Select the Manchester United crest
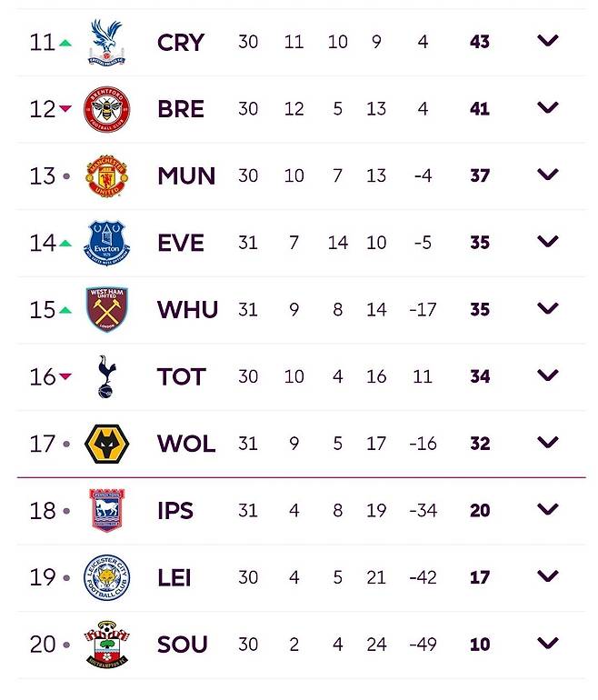This screenshot has height=700, width=598. [106, 176]
